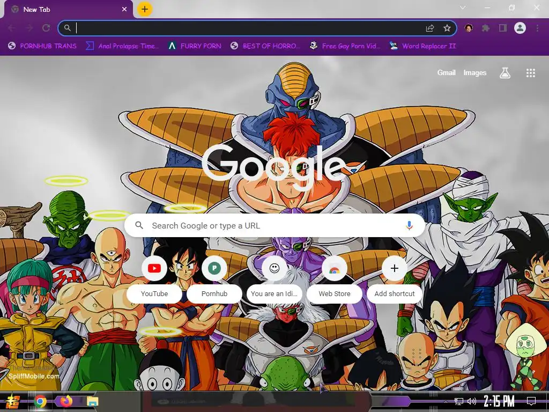
Task: Click the avatar extension icon in toolbar
Action: coord(469,28)
